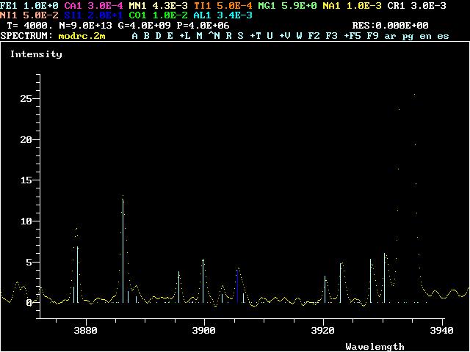
Task: Click the 25 intensity tick label
Action: [x=26, y=99]
